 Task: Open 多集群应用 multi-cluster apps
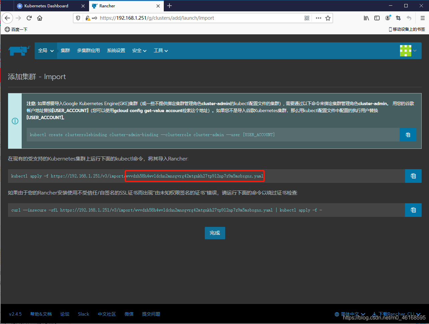coord(88,50)
